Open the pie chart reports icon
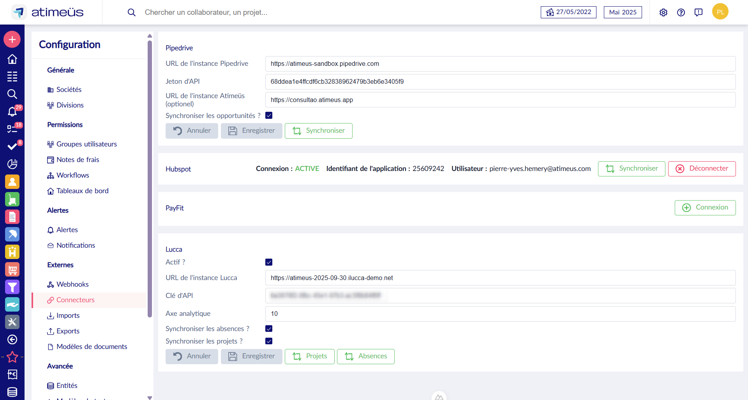 coord(12,164)
